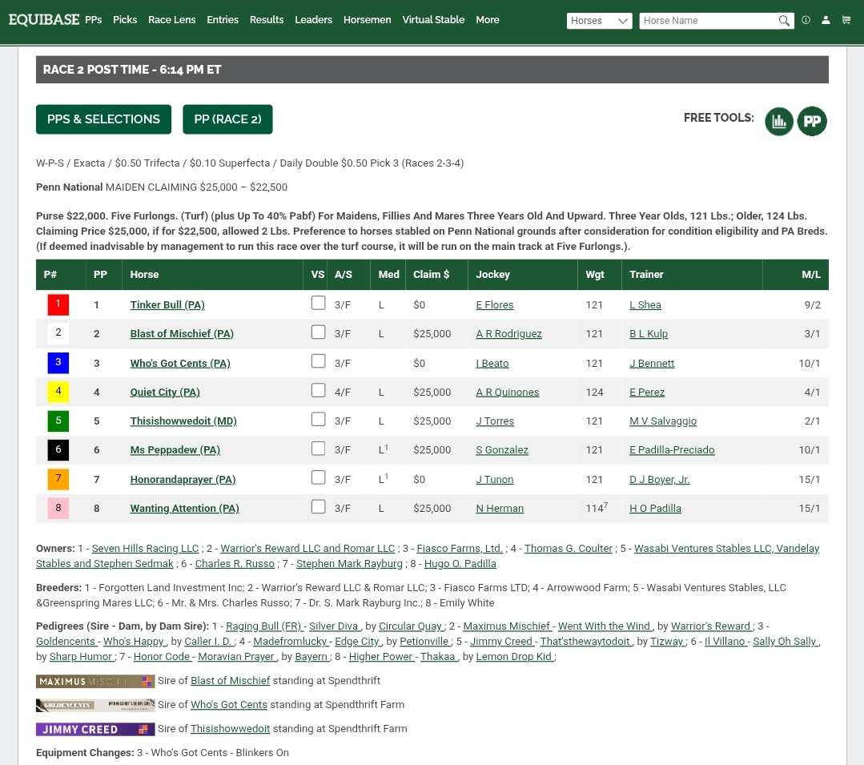Click the bar chart free tool icon
The height and width of the screenshot is (765, 864).
[x=779, y=121]
